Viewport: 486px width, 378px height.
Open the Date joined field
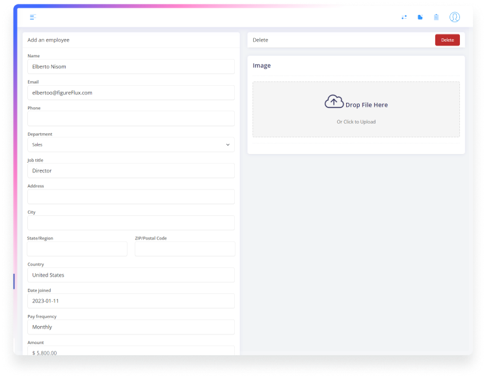click(131, 301)
